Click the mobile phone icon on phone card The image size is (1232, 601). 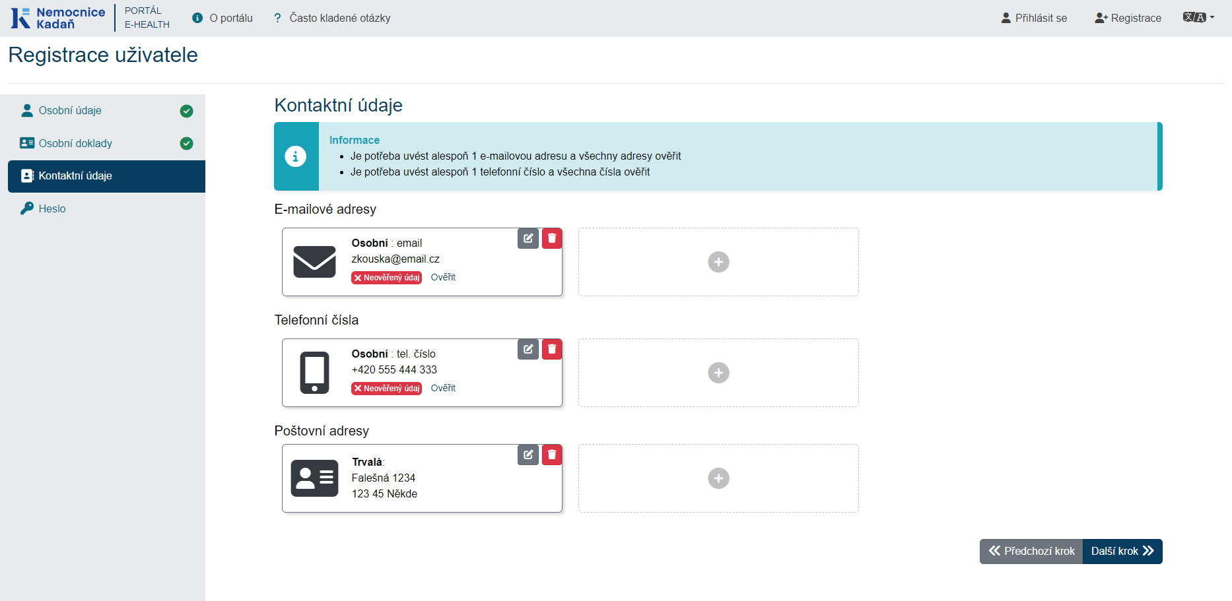tap(315, 373)
